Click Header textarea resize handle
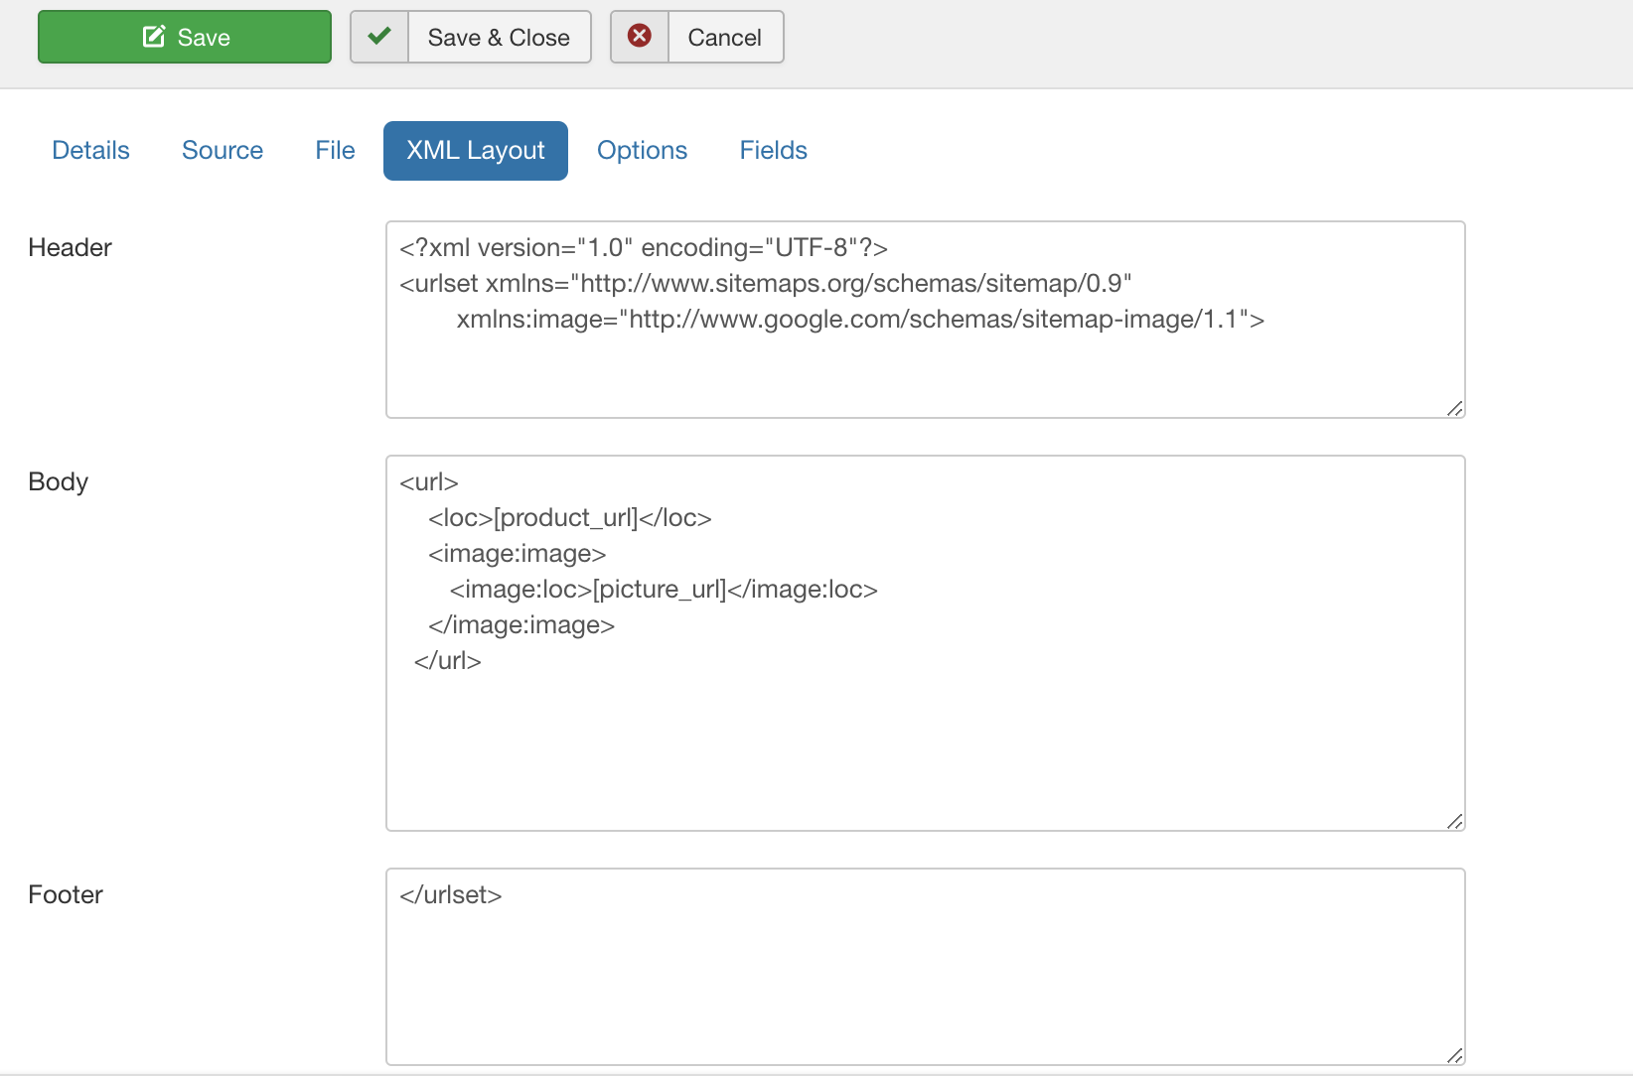This screenshot has height=1076, width=1633. [x=1455, y=408]
